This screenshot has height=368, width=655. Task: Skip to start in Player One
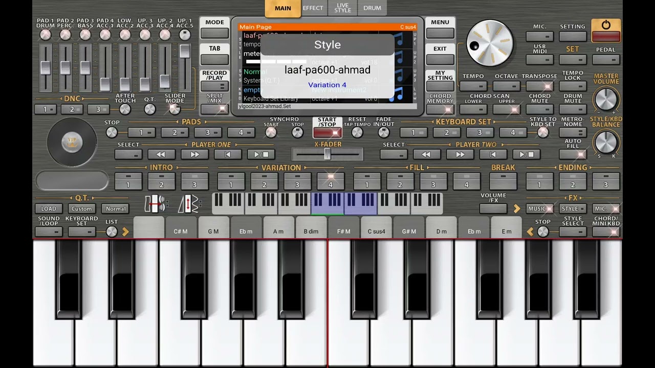pyautogui.click(x=228, y=154)
